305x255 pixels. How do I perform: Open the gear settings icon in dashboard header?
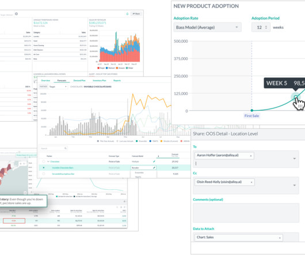tap(16, 14)
